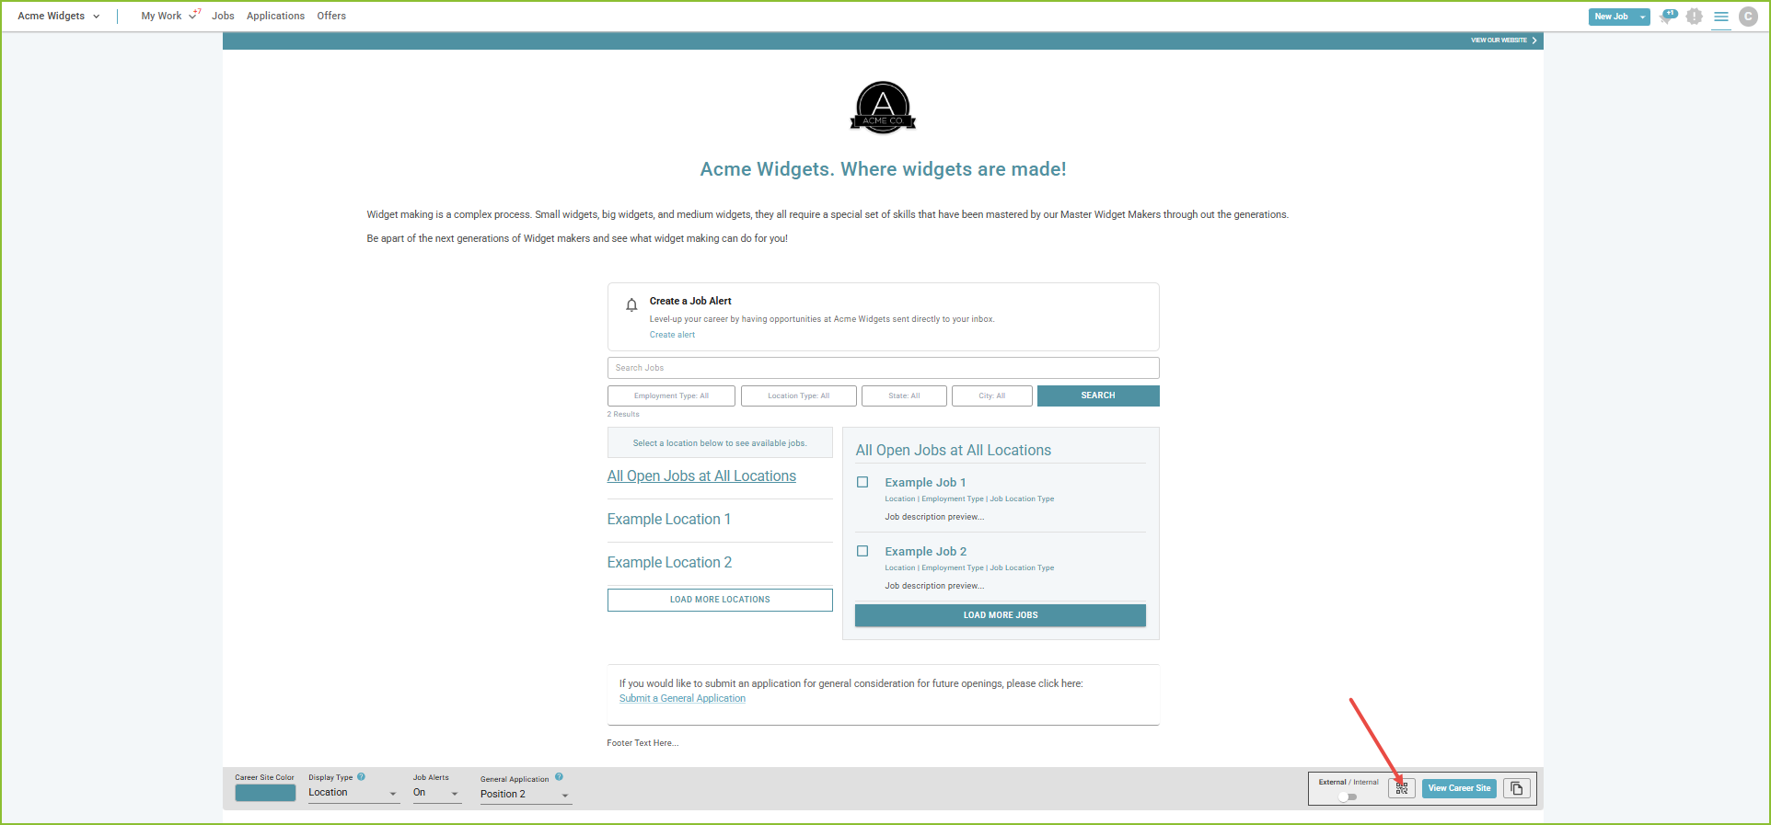Viewport: 1771px width, 825px height.
Task: Open the Example Job 1 title
Action: 925,482
